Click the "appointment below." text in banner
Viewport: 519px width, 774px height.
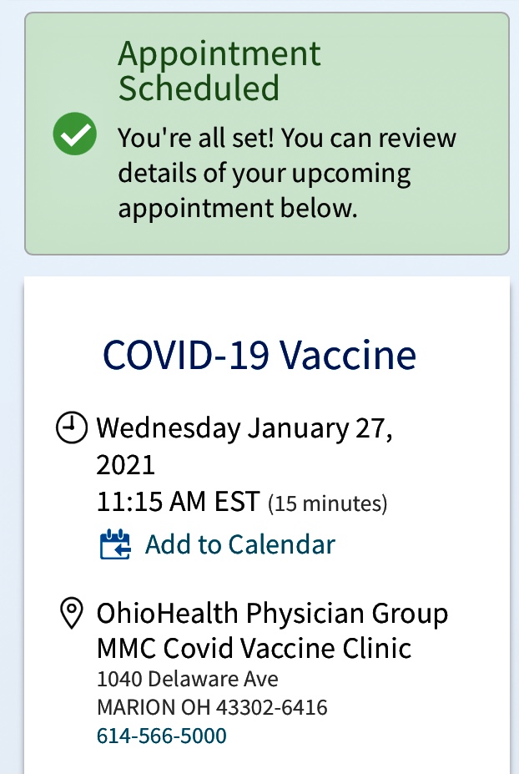[x=238, y=208]
